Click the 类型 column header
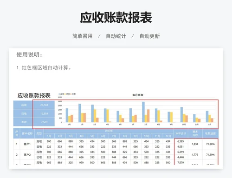Screen dimensions: 232x178 [x=39, y=133]
